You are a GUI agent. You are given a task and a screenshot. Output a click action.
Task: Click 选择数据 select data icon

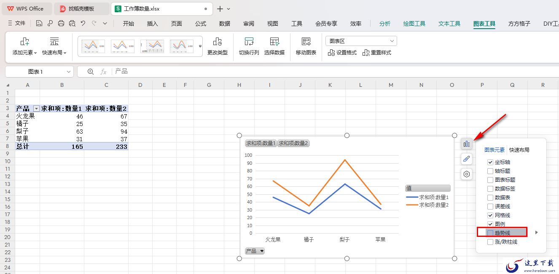(274, 42)
